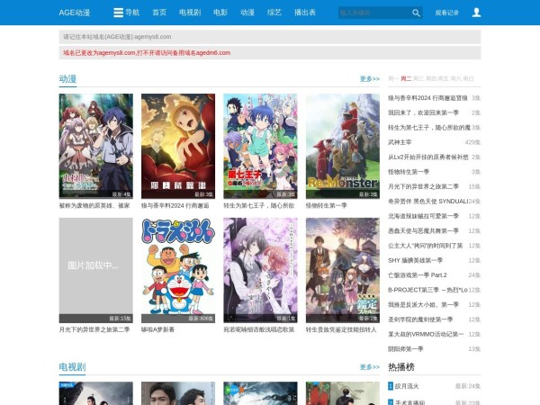
Task: Open the 综艺 navigation item
Action: pyautogui.click(x=274, y=13)
